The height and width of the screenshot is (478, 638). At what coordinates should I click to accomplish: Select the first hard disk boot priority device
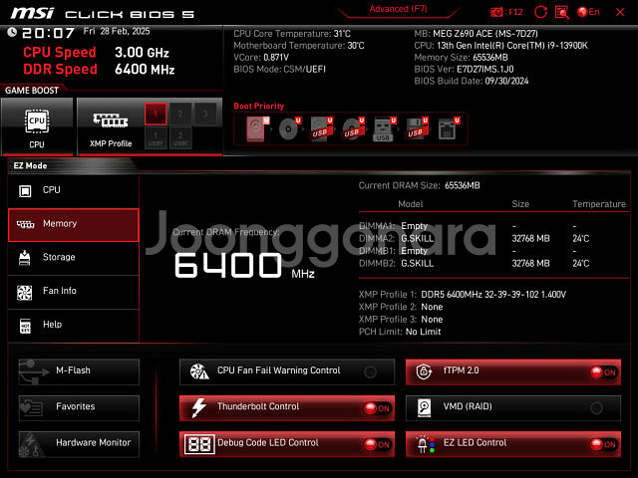click(257, 129)
